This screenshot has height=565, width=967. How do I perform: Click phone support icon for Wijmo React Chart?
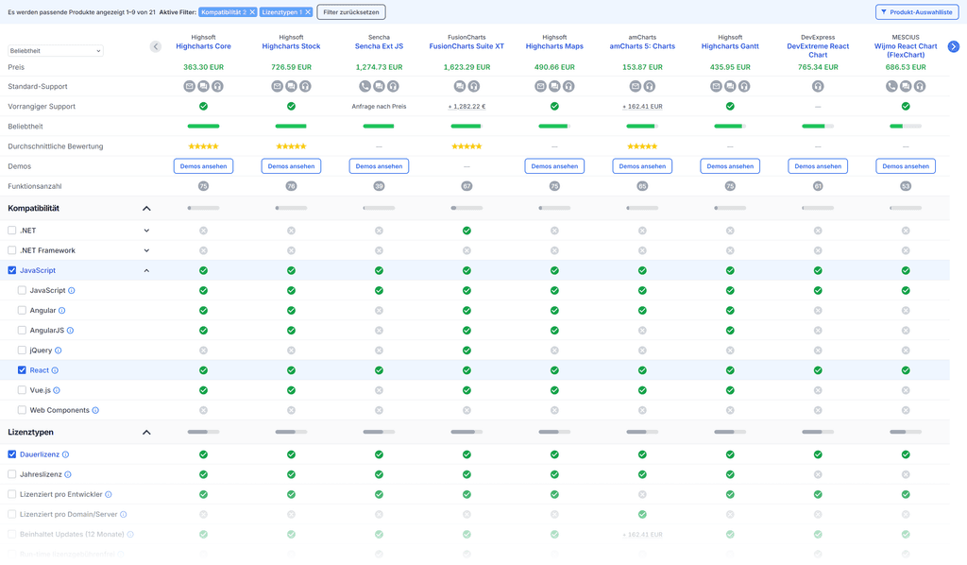[891, 86]
